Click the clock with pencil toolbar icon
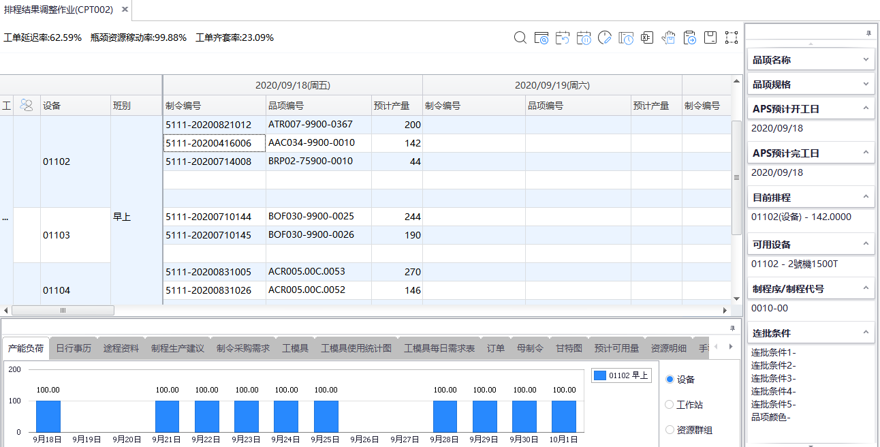880x447 pixels. tap(605, 38)
